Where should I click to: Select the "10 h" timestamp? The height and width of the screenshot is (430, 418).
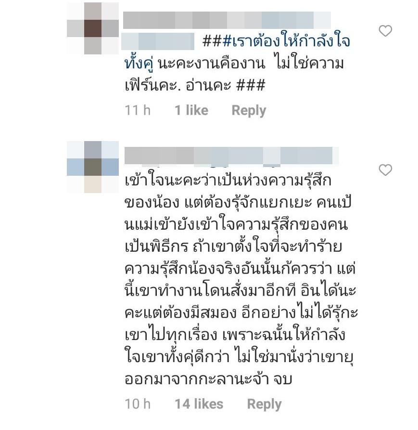[x=138, y=404]
